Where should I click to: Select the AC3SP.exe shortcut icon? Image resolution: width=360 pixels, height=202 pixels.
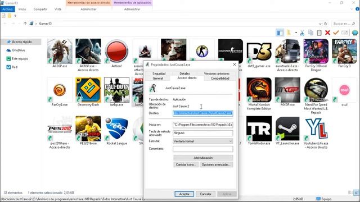[60, 51]
